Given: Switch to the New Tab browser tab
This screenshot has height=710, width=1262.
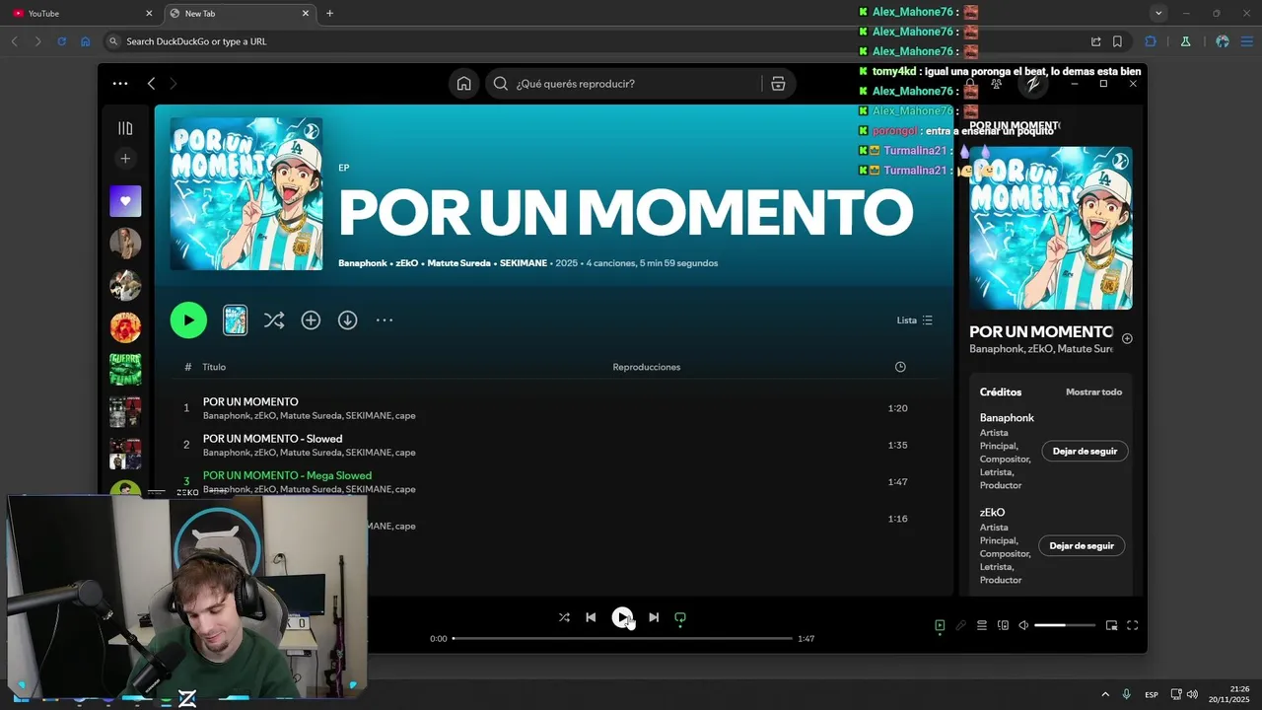Looking at the screenshot, I should coord(239,14).
